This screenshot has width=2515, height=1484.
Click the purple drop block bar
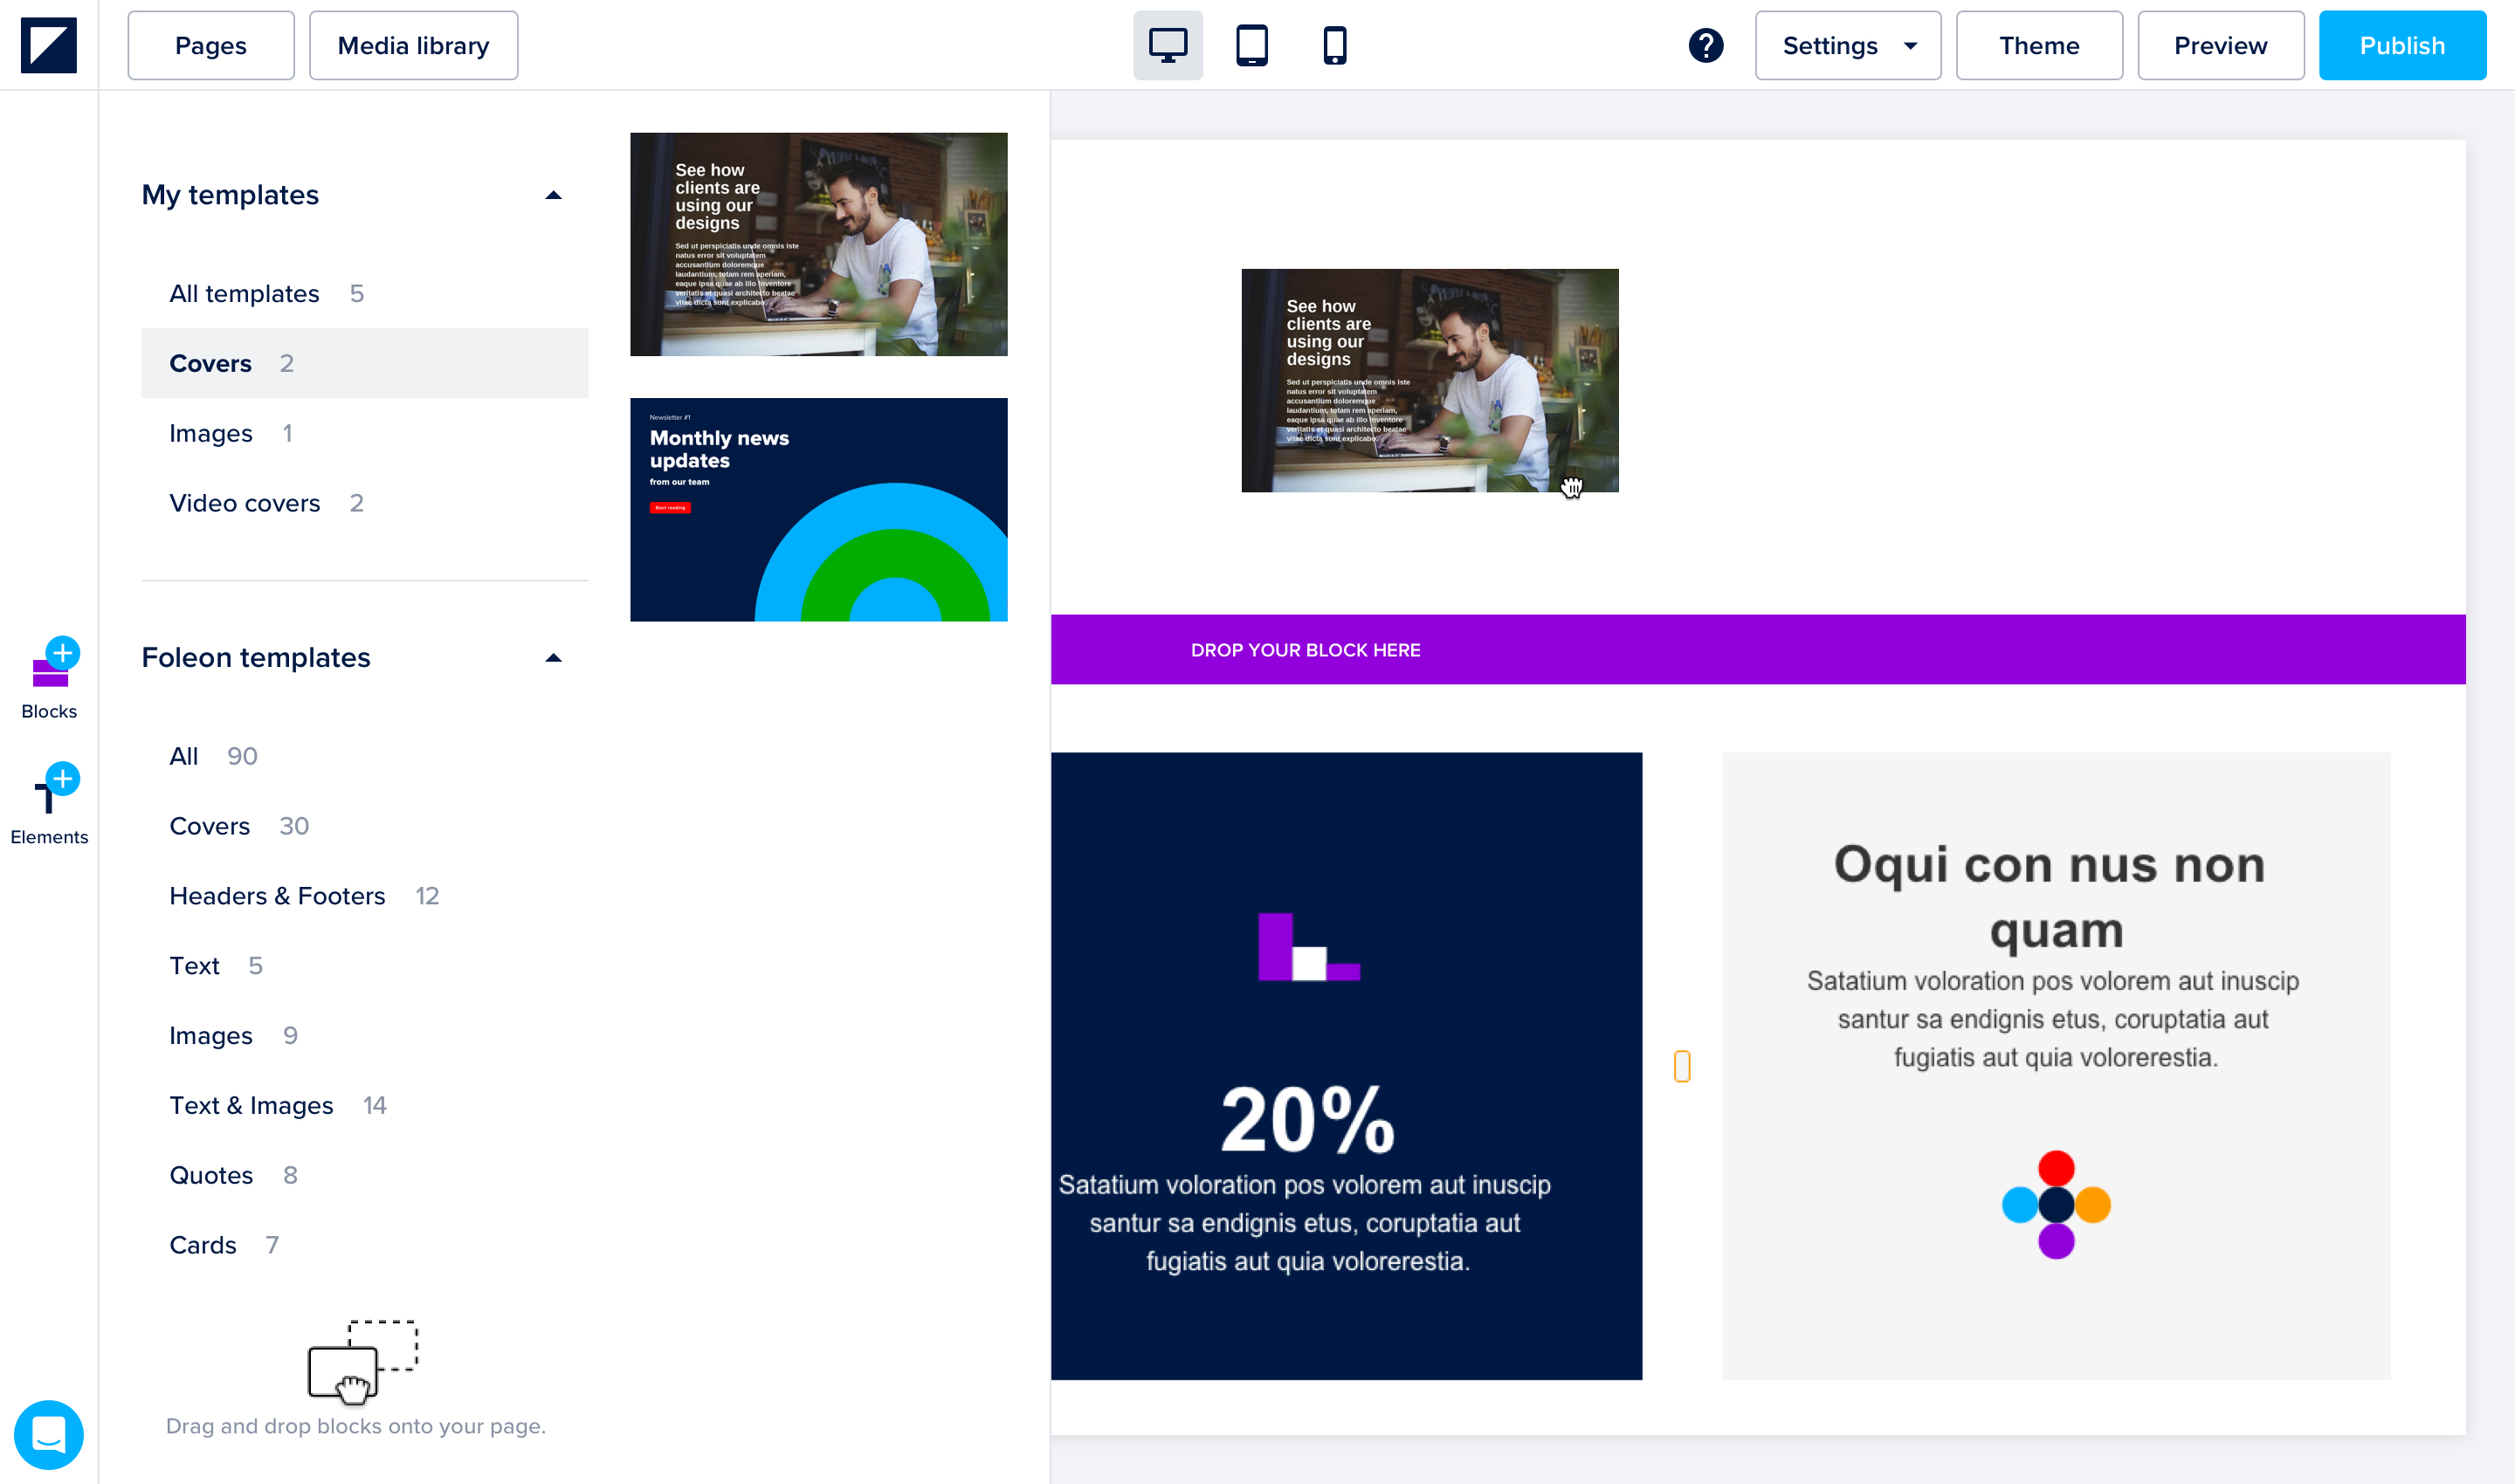coord(1758,650)
